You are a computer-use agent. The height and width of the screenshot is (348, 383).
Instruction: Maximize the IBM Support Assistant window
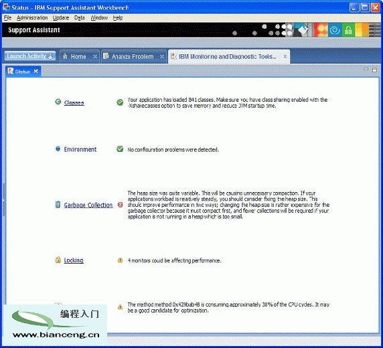pyautogui.click(x=365, y=7)
